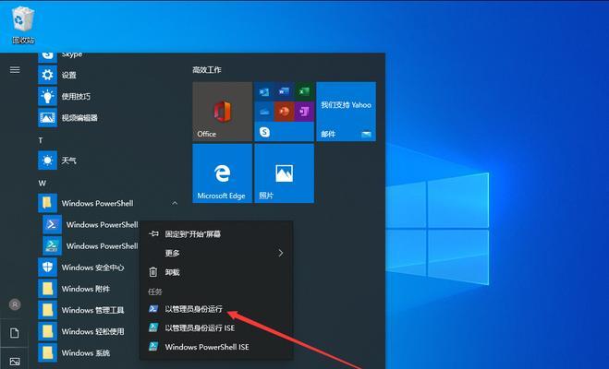
Task: Click second Windows PowerShell entry icon
Action: 52,245
